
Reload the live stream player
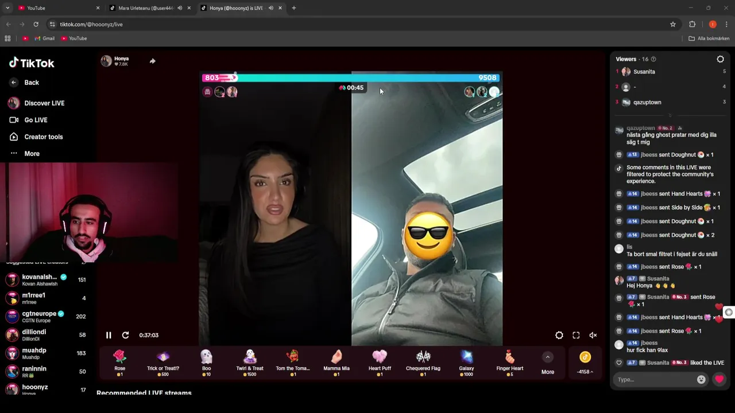[x=125, y=335]
